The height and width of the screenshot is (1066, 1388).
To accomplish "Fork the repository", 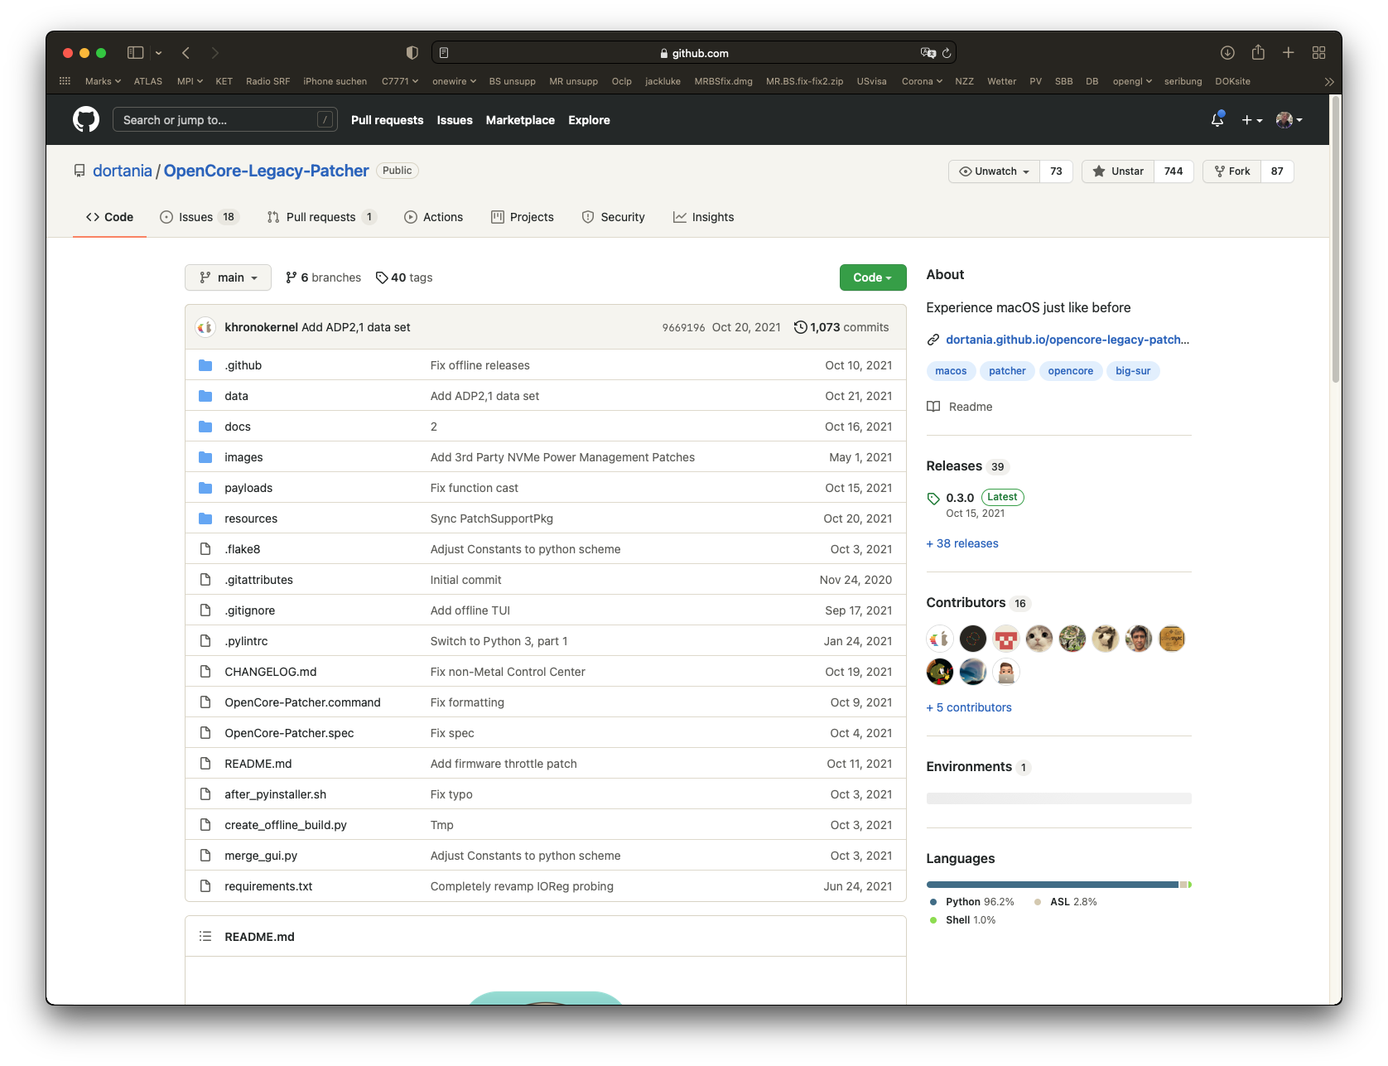I will coord(1232,171).
